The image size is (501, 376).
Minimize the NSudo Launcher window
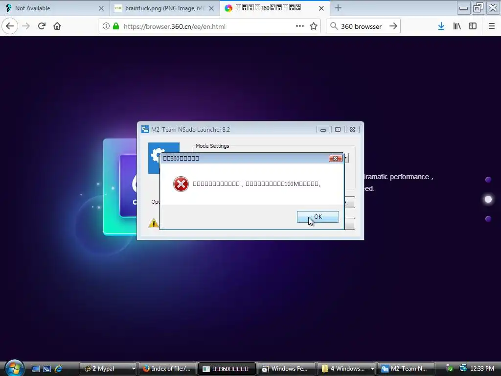323,129
